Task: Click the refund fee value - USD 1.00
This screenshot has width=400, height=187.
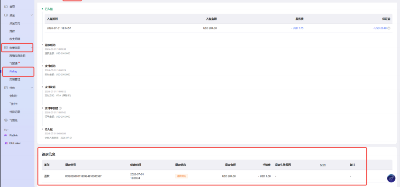Action: pyautogui.click(x=264, y=176)
